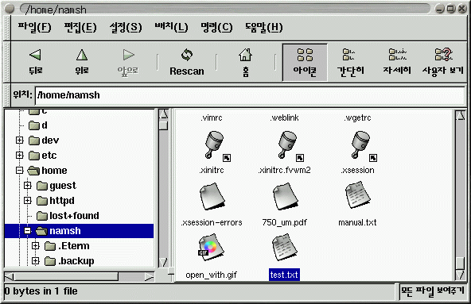The height and width of the screenshot is (304, 471).
Task: Click the highlighted test.txt label
Action: [x=284, y=275]
